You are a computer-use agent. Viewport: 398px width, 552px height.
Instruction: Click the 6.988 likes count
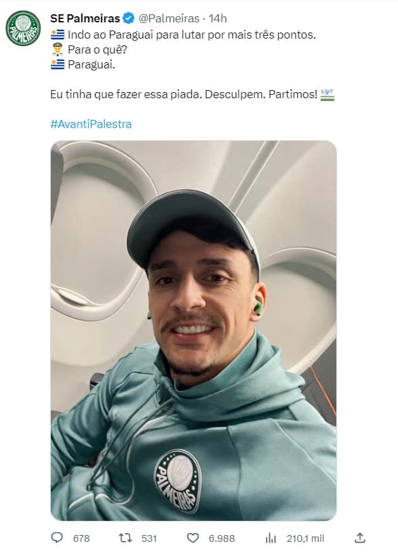pyautogui.click(x=222, y=538)
